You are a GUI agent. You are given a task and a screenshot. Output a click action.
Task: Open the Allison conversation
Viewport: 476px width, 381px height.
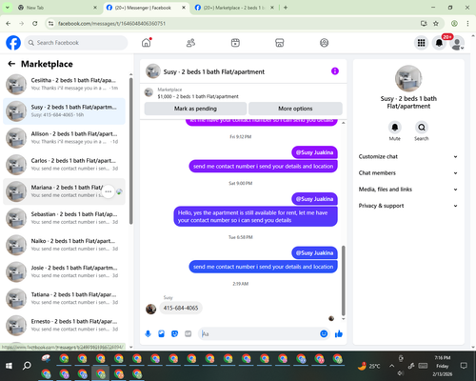(64, 138)
